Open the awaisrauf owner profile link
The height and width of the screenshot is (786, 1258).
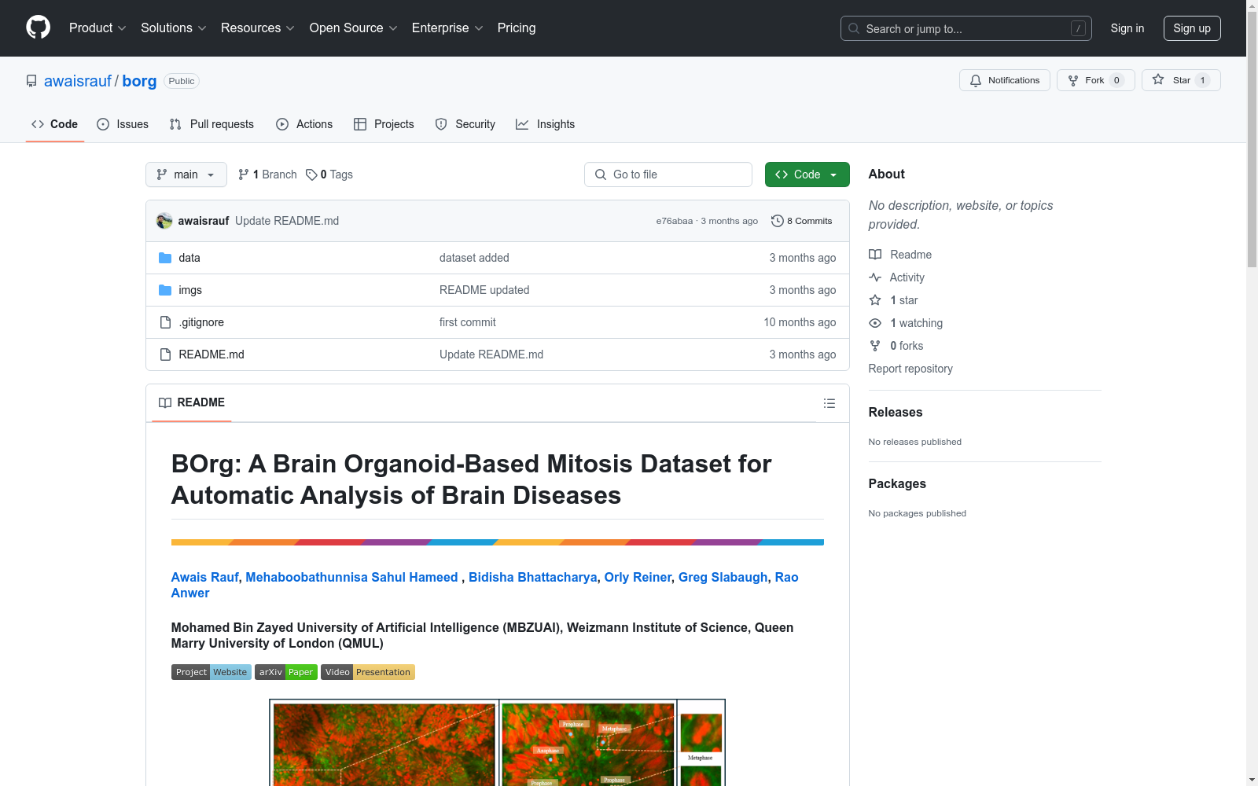click(78, 81)
